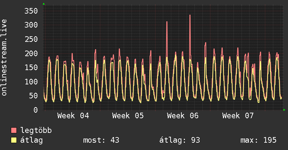
Task: Click the 300 y-axis label
Action: [x=31, y=25]
